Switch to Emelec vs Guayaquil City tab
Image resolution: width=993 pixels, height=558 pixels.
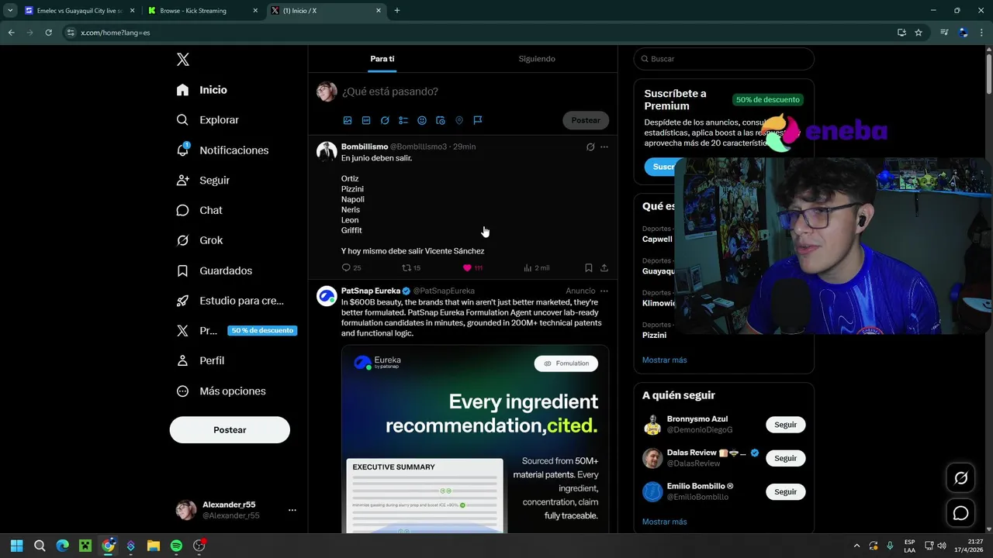coord(80,11)
